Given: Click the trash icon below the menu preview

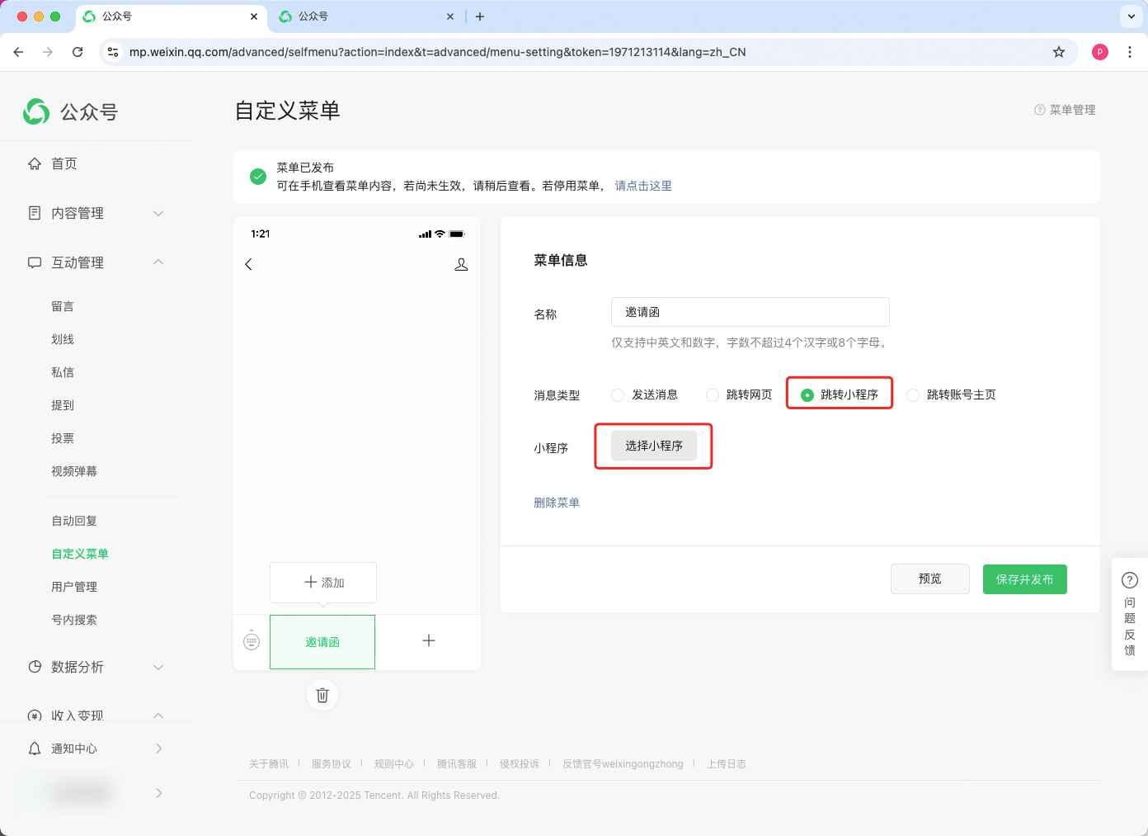Looking at the screenshot, I should [322, 695].
